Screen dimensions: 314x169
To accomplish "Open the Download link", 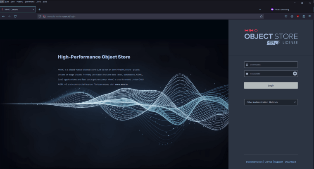I will [290, 162].
